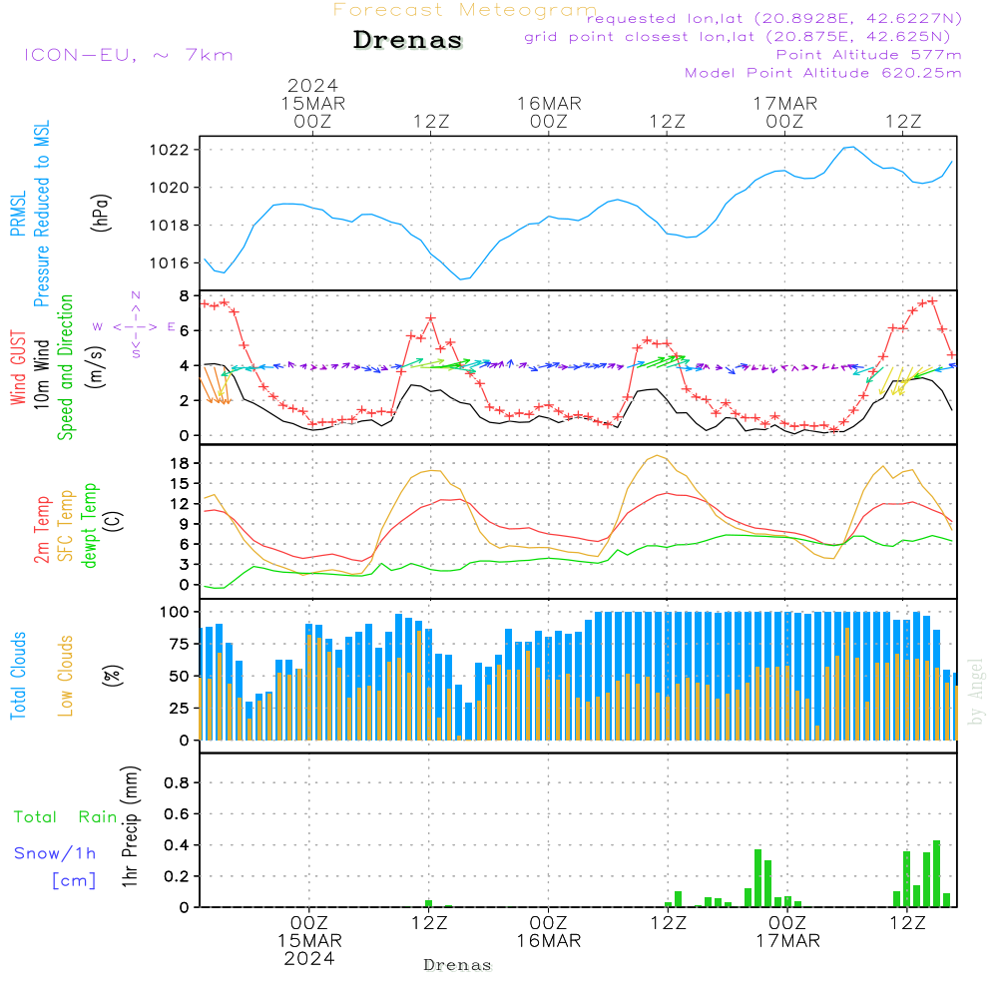Click the 'Total' green precipitation label
The height and width of the screenshot is (998, 998).
35,817
